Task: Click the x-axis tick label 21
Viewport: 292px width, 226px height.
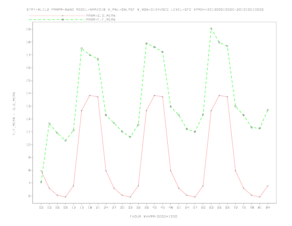Action: pyautogui.click(x=98, y=208)
